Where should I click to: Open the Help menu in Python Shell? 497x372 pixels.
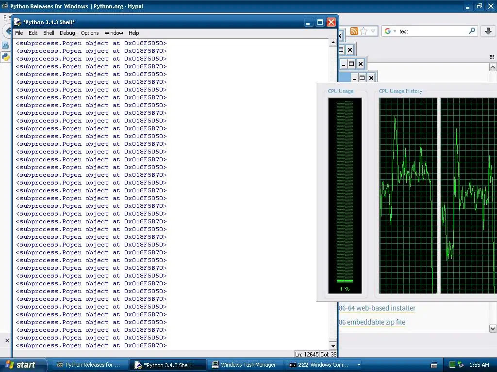click(x=134, y=33)
